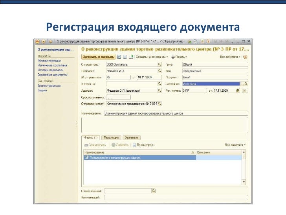Click Сканировать scanner icon
This screenshot has width=286, height=215.
click(86, 145)
